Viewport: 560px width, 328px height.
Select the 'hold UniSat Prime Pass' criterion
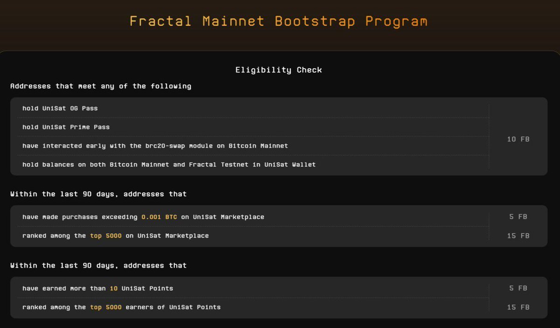(x=66, y=127)
